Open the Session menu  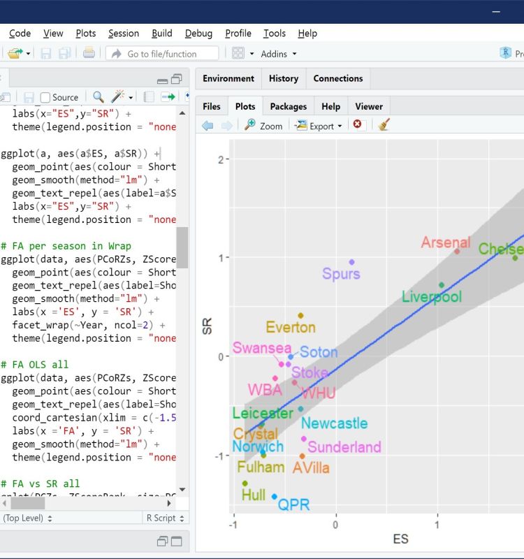coord(124,34)
